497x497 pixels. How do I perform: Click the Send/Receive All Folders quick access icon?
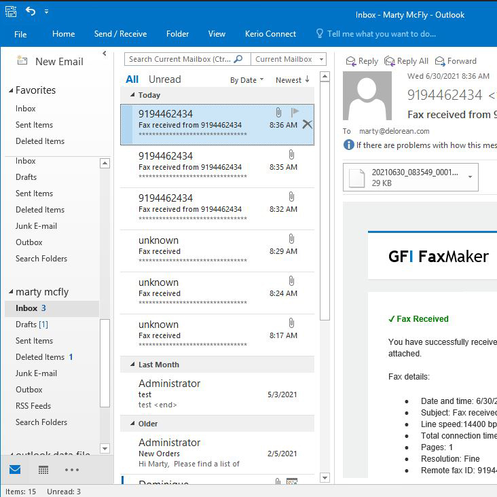pos(11,12)
